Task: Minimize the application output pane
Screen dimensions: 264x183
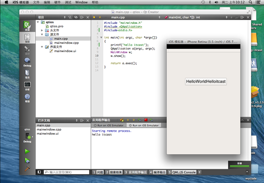Action: (x=242, y=120)
